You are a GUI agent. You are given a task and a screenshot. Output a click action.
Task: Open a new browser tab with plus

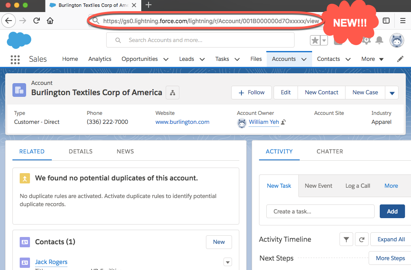pos(149,5)
